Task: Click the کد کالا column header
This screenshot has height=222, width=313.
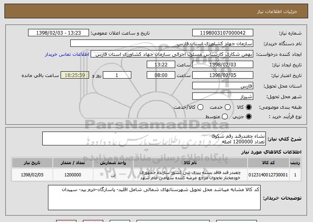Action: [268, 163]
